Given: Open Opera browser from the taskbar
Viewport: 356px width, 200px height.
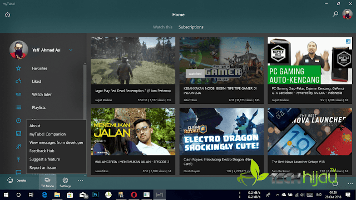Looking at the screenshot, I should [133, 195].
